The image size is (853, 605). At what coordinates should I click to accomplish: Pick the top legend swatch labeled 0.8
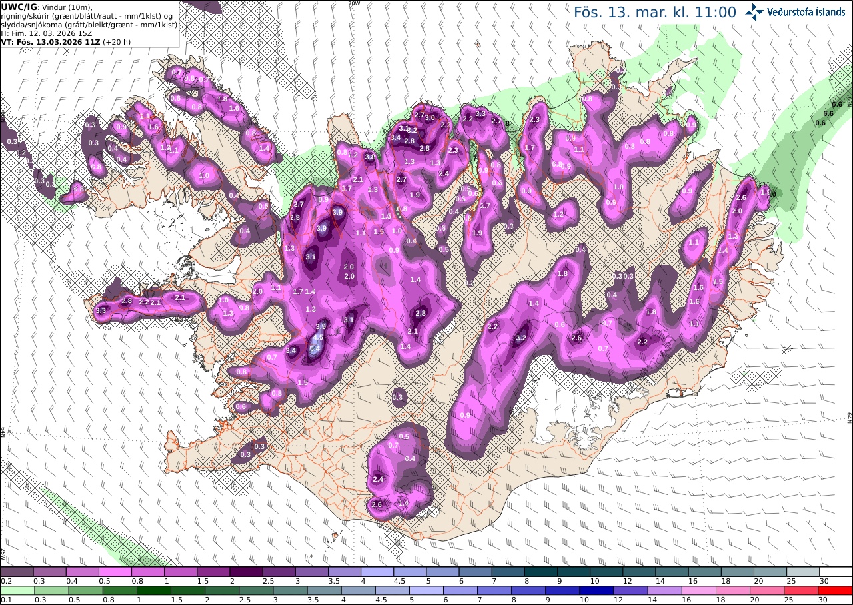pyautogui.click(x=147, y=572)
